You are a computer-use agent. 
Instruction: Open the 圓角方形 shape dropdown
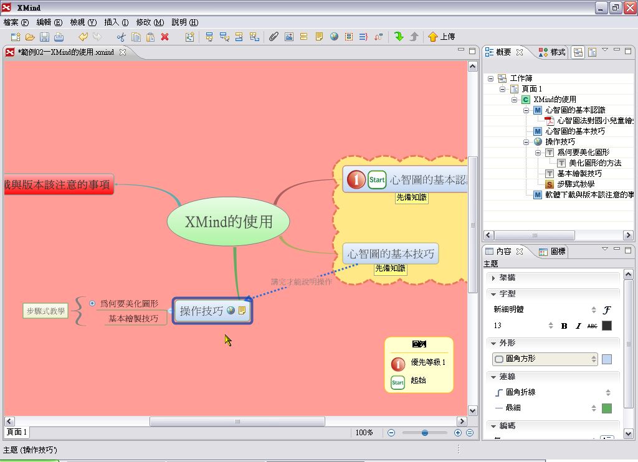pos(545,359)
